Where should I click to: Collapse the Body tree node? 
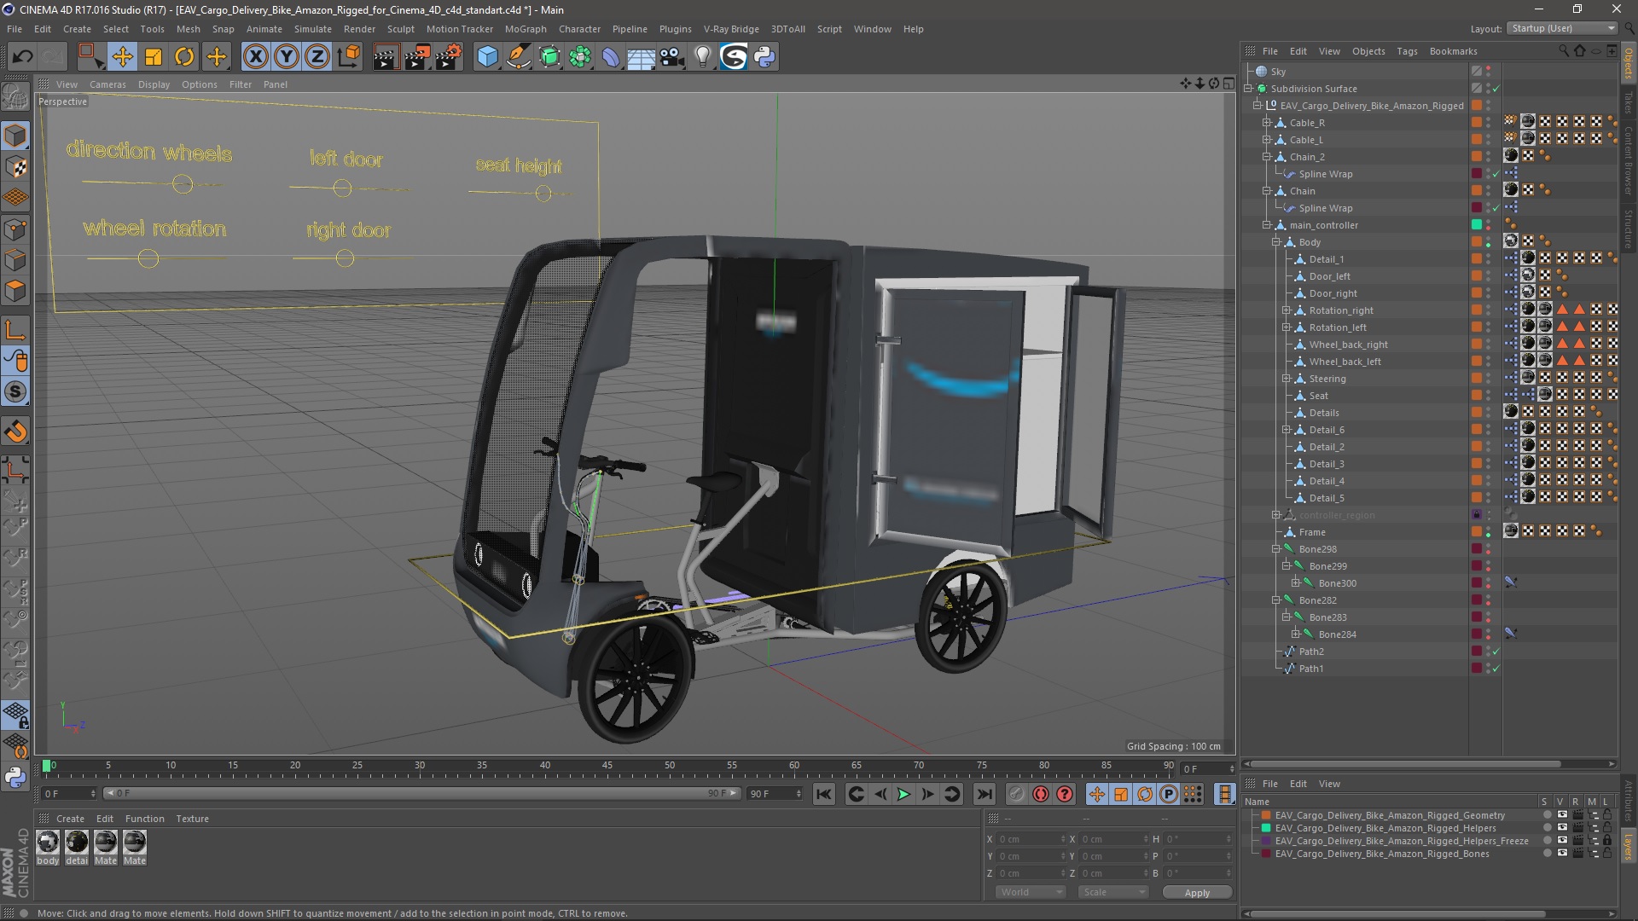pos(1276,242)
